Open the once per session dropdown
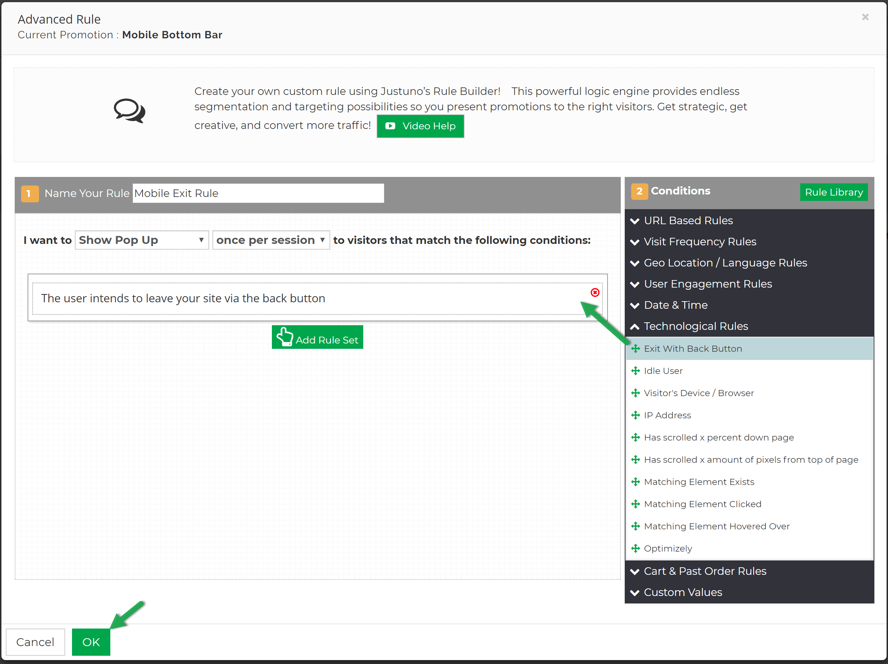The image size is (888, 664). [x=271, y=240]
